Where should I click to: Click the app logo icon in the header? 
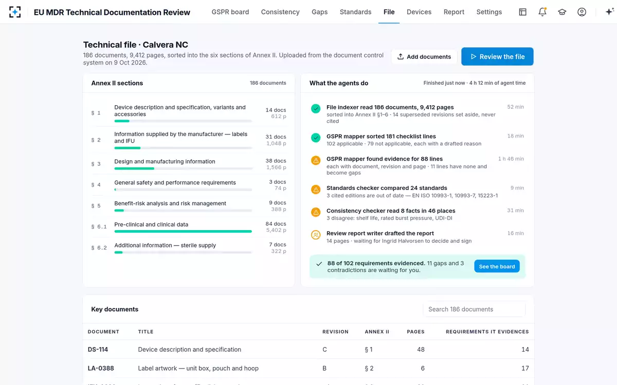[15, 12]
